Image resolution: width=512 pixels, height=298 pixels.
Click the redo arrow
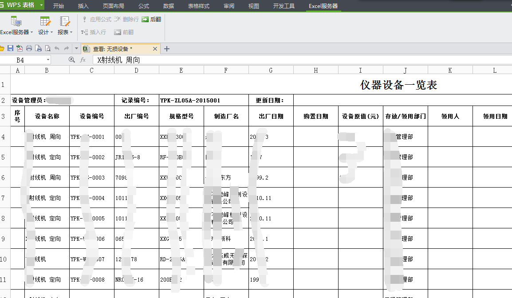[67, 49]
